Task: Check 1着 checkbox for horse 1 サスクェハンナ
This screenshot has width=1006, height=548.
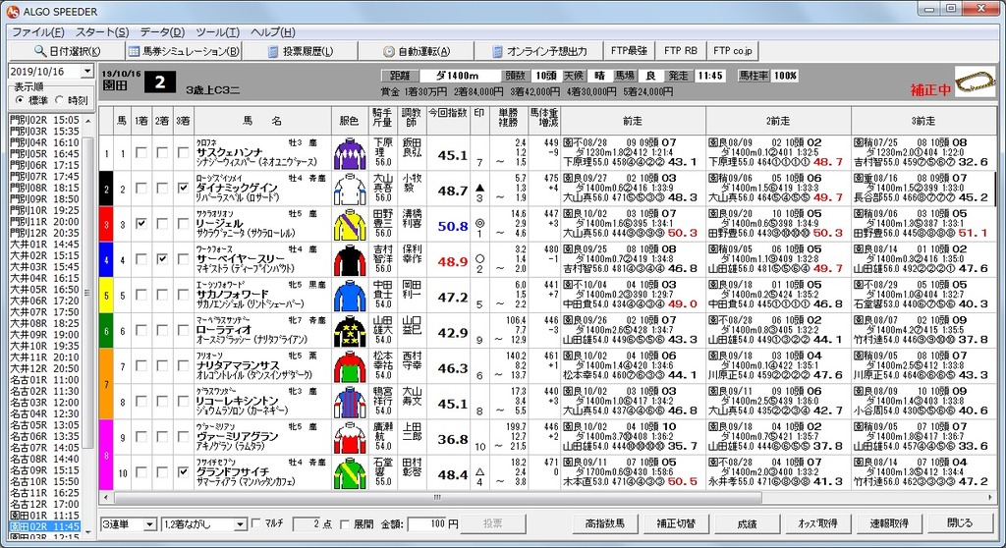Action: coord(141,153)
